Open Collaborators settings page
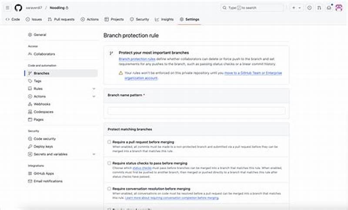 coord(61,54)
